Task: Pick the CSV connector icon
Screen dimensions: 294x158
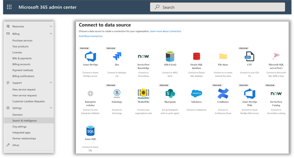Action: [x=249, y=56]
